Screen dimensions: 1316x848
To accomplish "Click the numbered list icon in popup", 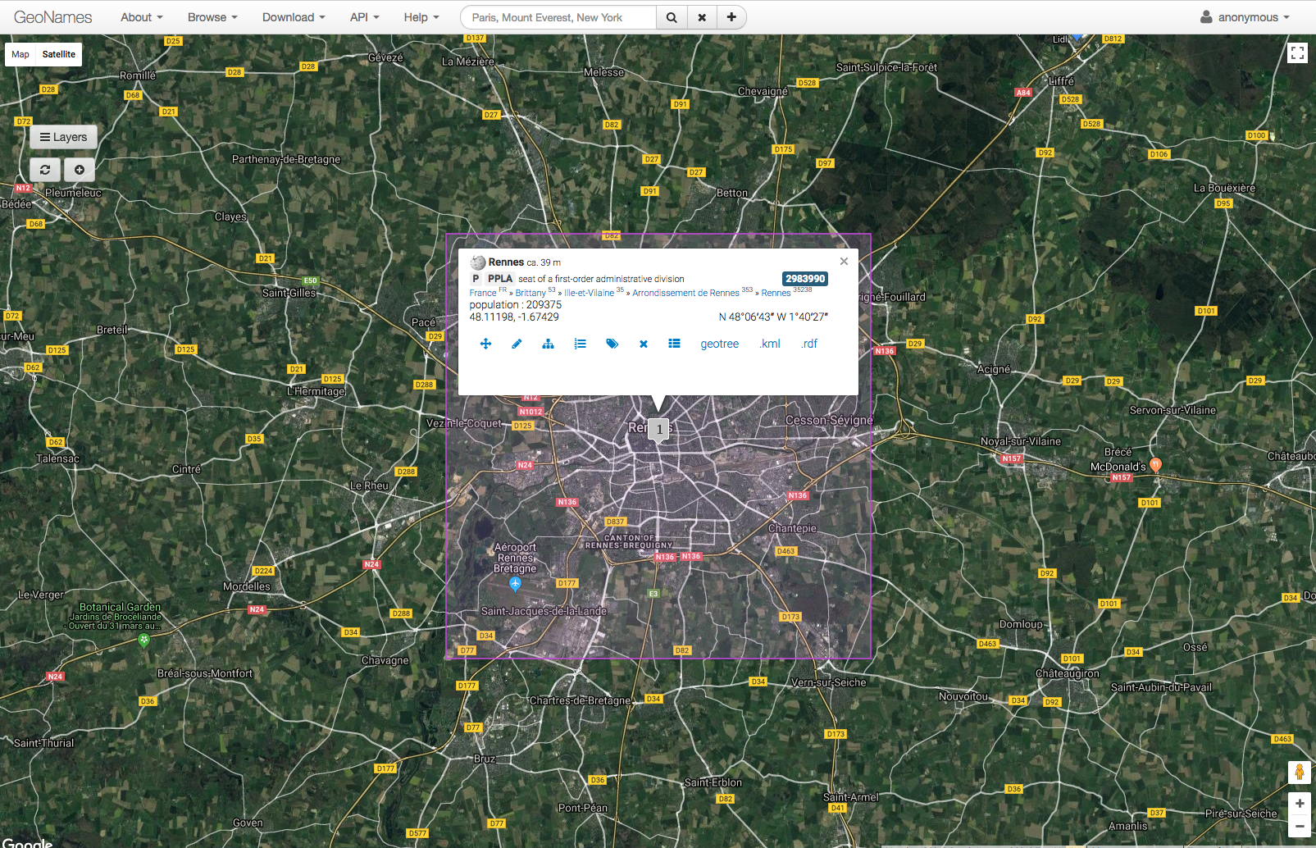I will coord(580,344).
